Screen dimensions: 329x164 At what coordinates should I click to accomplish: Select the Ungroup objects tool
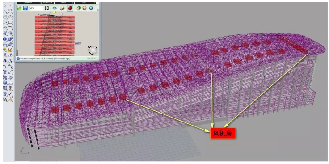pos(10,61)
